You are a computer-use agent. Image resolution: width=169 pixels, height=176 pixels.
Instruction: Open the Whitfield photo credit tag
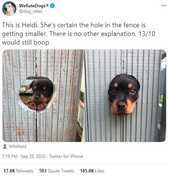coord(17,147)
